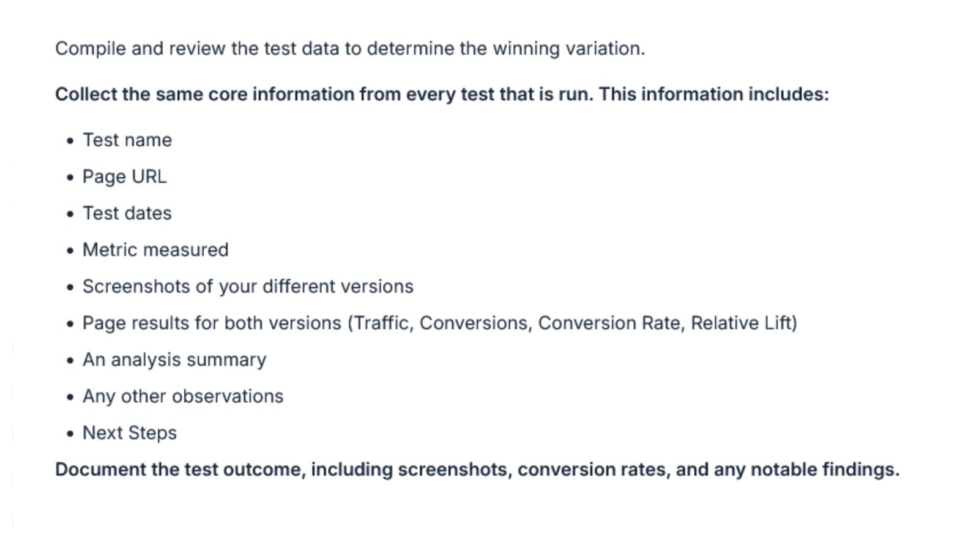
Task: Click the bullet point before 'Test name'
Action: click(70, 141)
